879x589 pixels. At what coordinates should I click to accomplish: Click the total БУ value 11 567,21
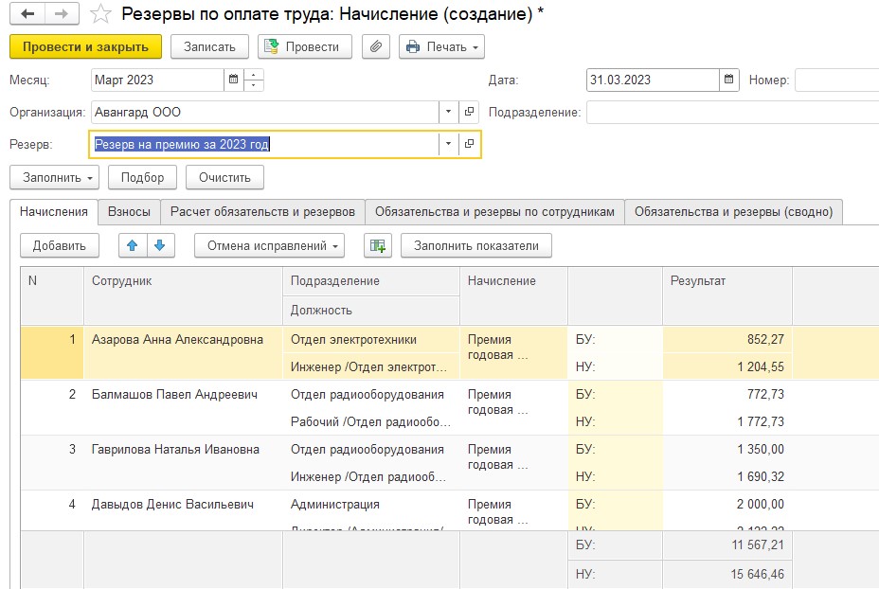(x=727, y=545)
